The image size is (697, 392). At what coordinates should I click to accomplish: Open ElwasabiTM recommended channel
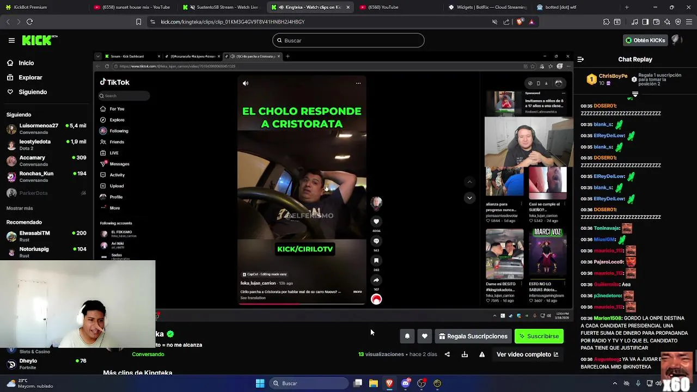point(46,236)
